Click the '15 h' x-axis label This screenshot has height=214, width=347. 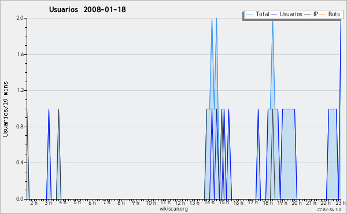(x=224, y=202)
